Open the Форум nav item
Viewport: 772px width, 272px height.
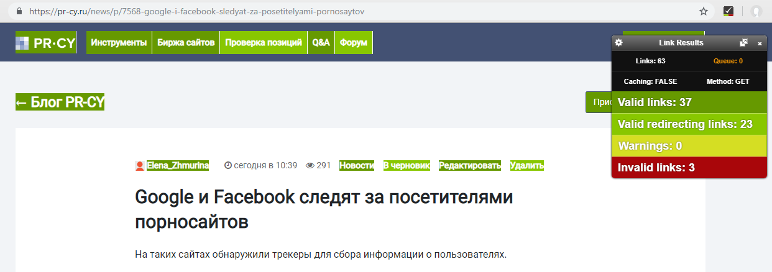coord(354,43)
